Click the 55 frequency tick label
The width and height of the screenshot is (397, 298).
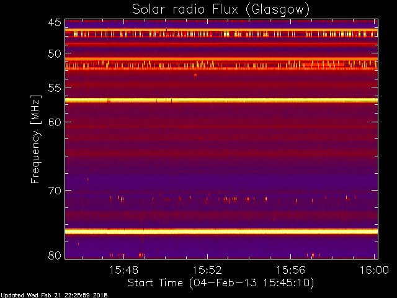[x=55, y=88]
